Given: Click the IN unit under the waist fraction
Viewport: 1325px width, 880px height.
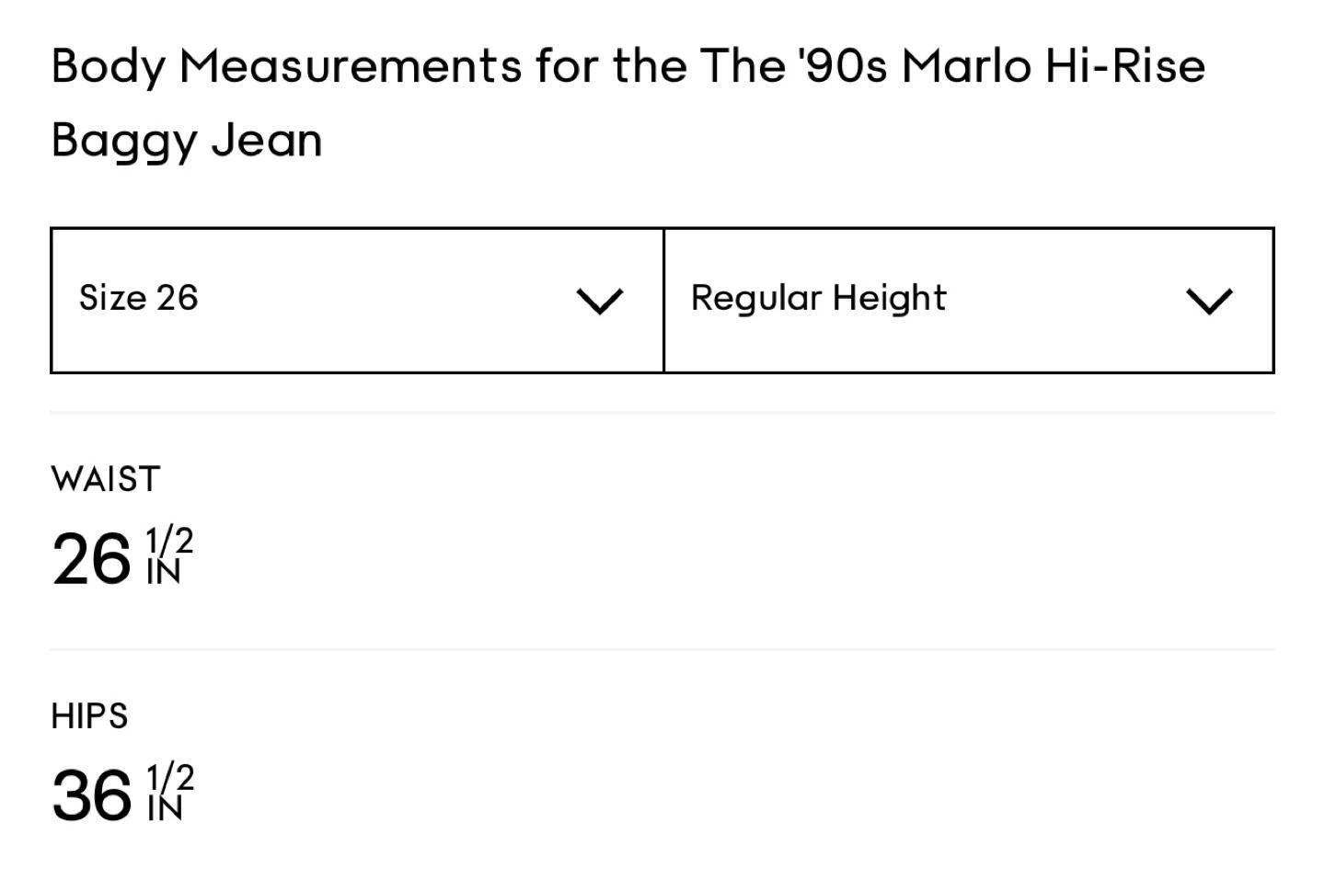Looking at the screenshot, I should pyautogui.click(x=164, y=573).
